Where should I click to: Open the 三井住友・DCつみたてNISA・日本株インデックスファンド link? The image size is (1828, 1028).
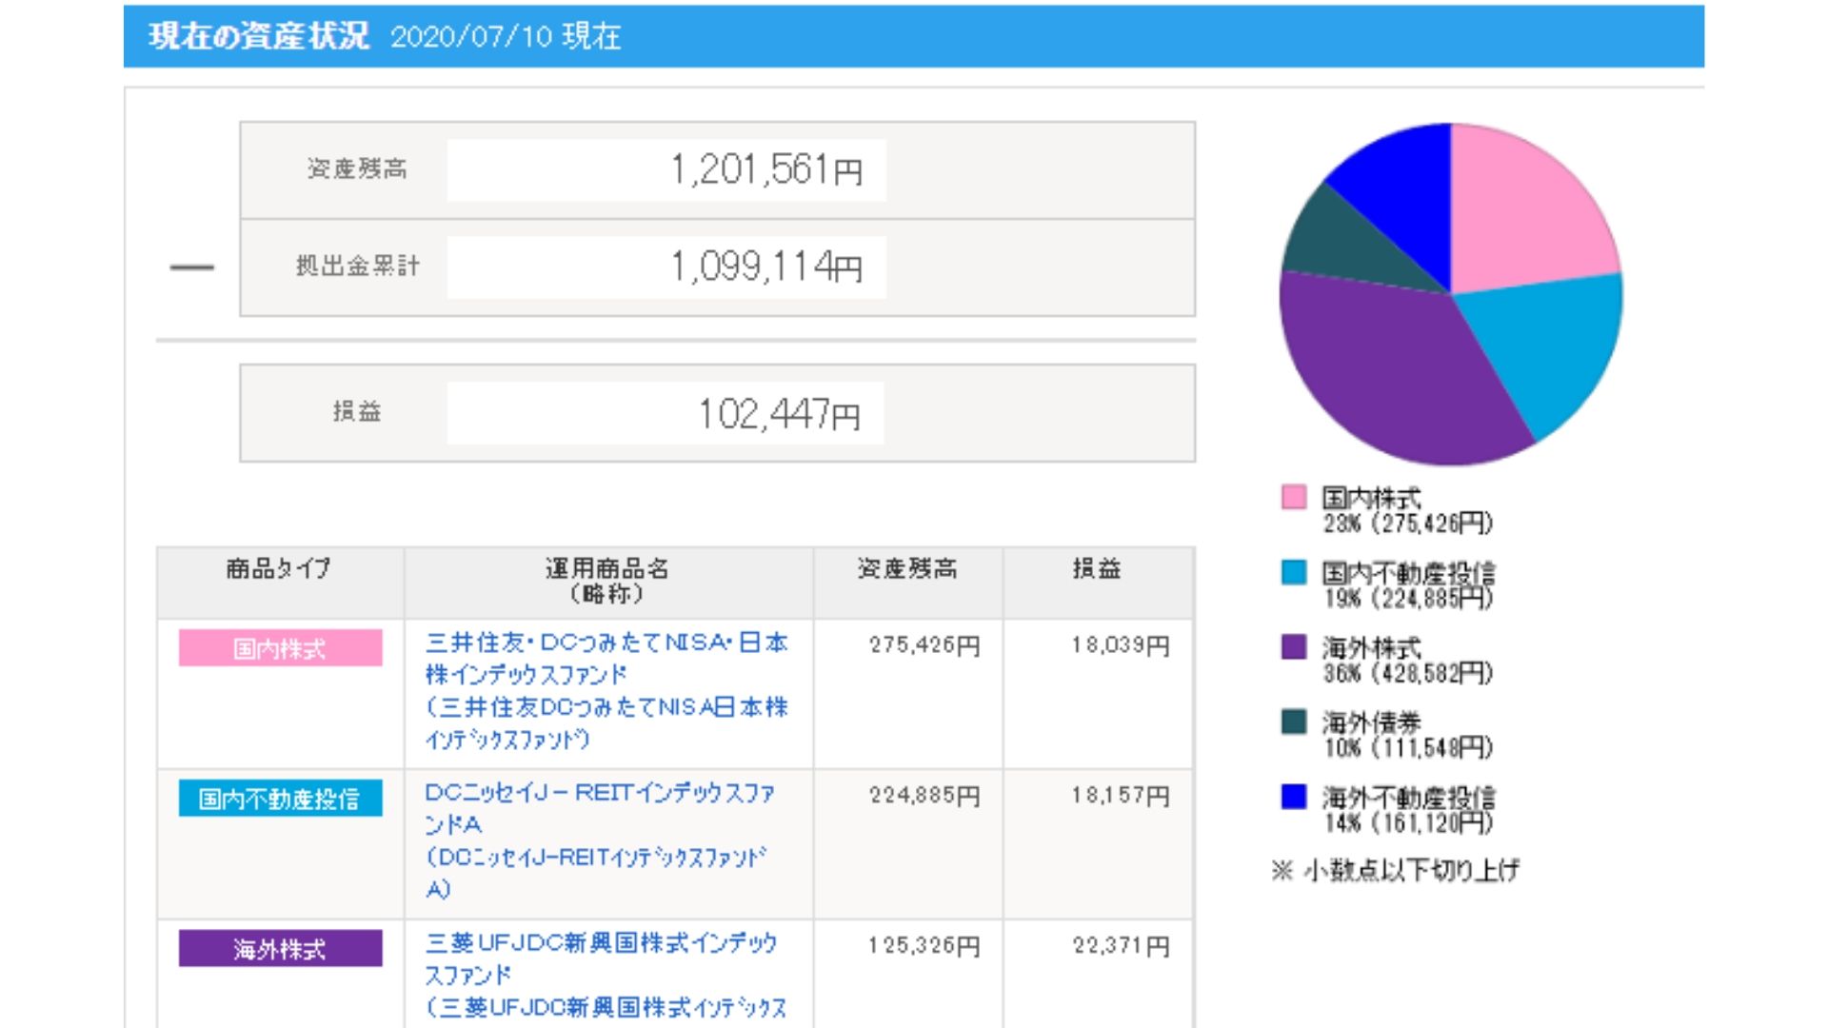point(606,690)
